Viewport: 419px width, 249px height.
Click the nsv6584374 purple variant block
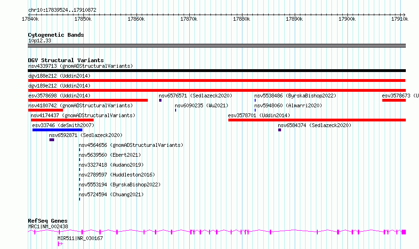(x=280, y=130)
